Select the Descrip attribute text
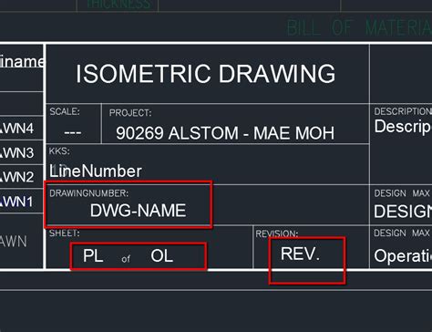The height and width of the screenshot is (332, 432). (x=403, y=127)
